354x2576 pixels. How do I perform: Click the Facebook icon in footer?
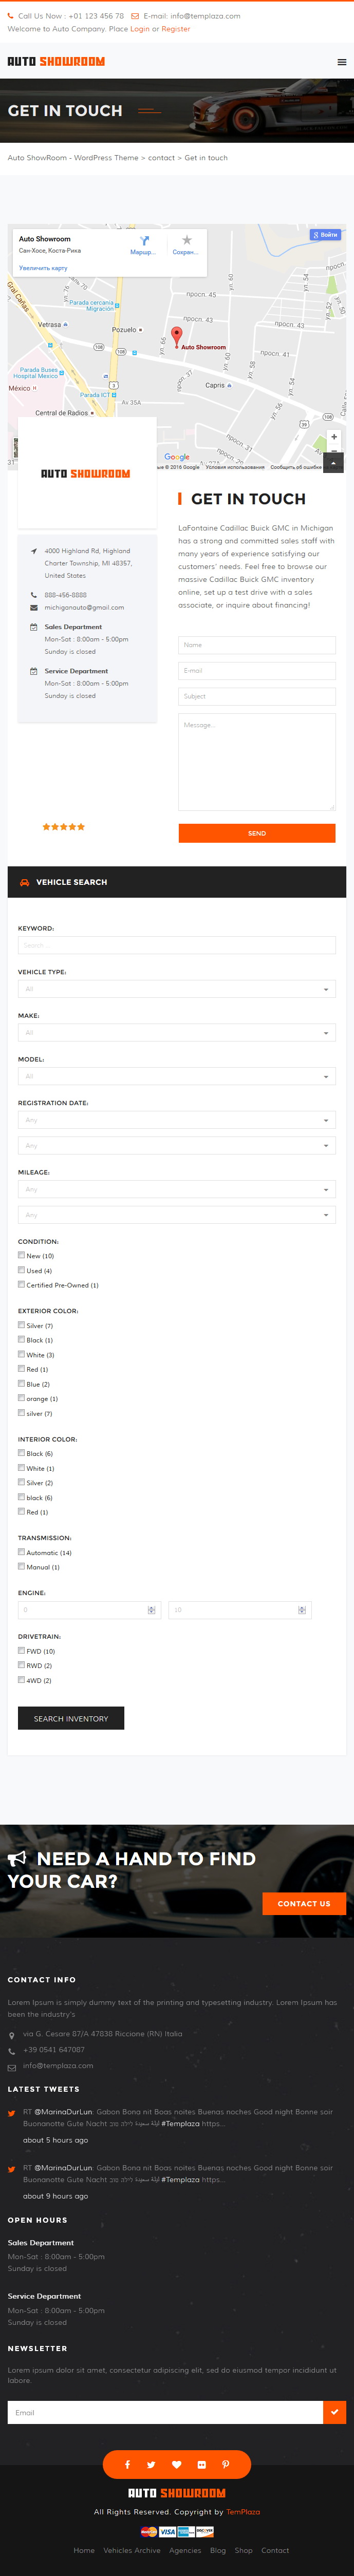click(127, 2464)
